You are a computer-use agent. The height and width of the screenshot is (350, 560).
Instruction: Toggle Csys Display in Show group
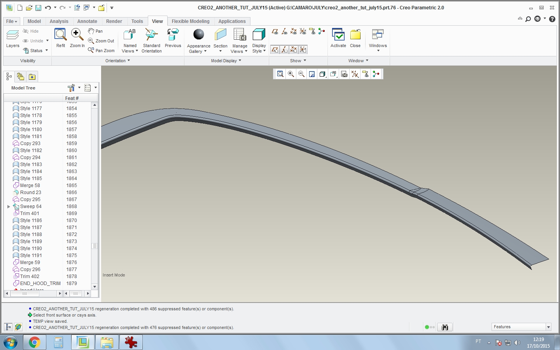pos(303,31)
